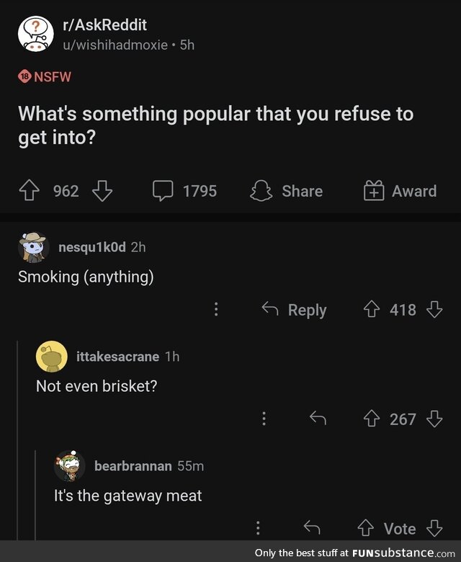
Task: Open the 1795 comments thread
Action: click(184, 191)
